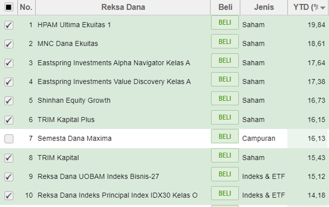Open Reksa Dana Indeks Principal Index IDX30
The height and width of the screenshot is (207, 329).
click(118, 195)
